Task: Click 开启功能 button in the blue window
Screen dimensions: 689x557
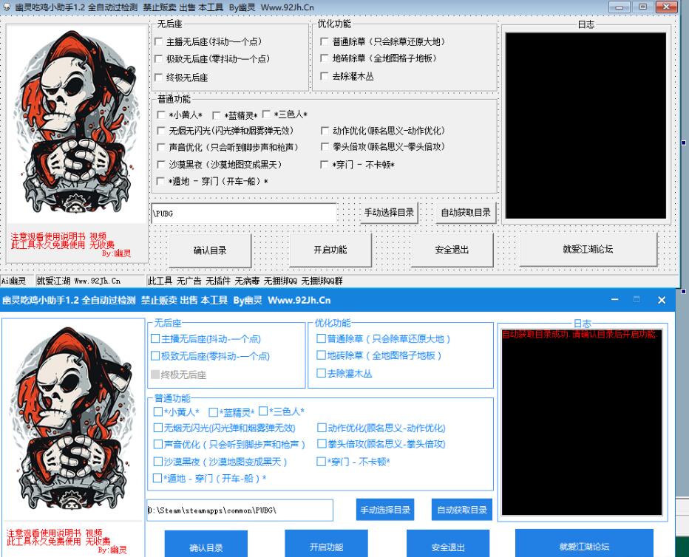Action: (326, 544)
